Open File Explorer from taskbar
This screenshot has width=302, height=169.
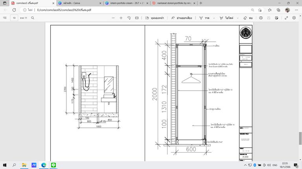(24, 165)
